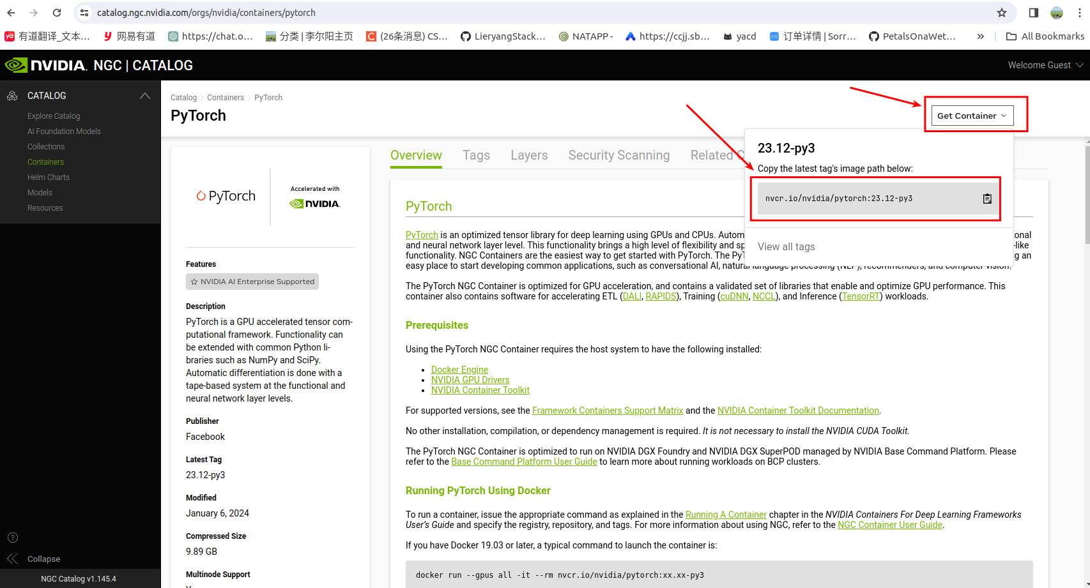
Task: Show more bookmarks with the chevron
Action: tap(981, 36)
